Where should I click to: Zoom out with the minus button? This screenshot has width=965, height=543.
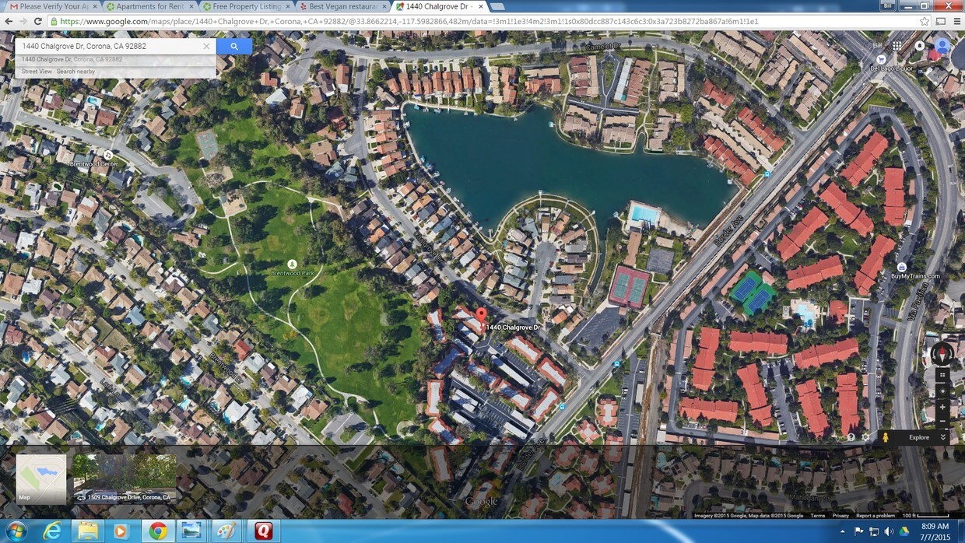click(x=942, y=422)
